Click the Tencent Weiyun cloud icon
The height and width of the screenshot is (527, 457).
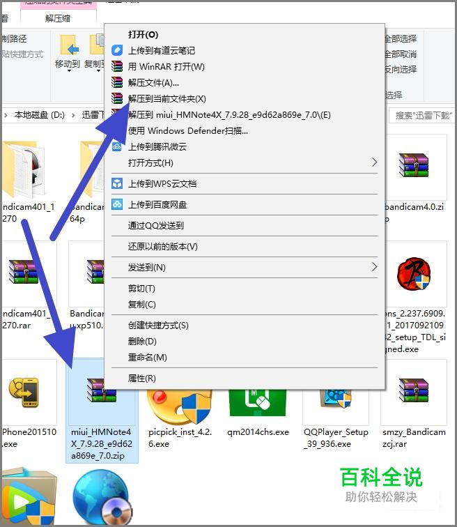[x=117, y=147]
